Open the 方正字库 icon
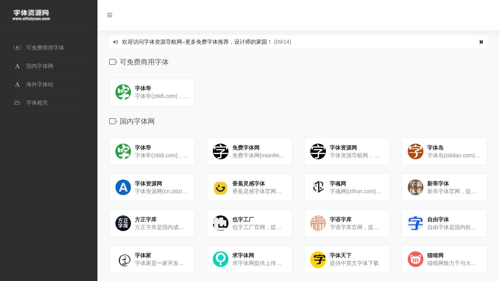The height and width of the screenshot is (281, 499). pos(123,223)
